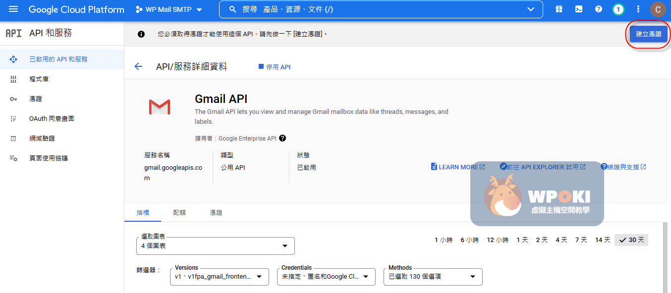Click help icon beside Google Enterprise API
The image size is (671, 293).
point(282,139)
